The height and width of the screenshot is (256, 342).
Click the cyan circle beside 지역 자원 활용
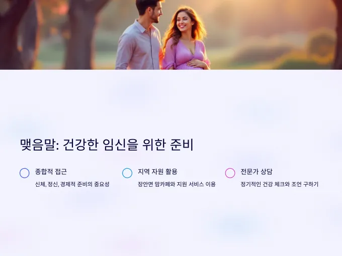[127, 173]
